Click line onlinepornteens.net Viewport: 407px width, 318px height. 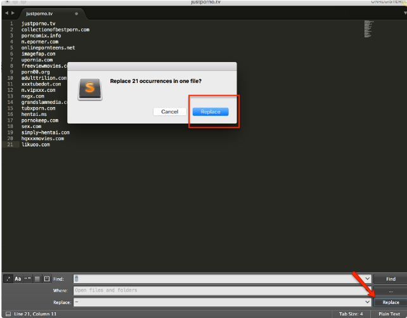tap(48, 48)
